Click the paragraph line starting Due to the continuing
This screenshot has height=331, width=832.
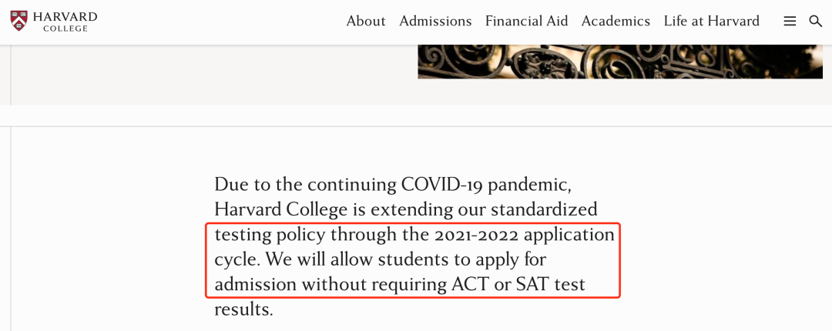[x=393, y=185]
